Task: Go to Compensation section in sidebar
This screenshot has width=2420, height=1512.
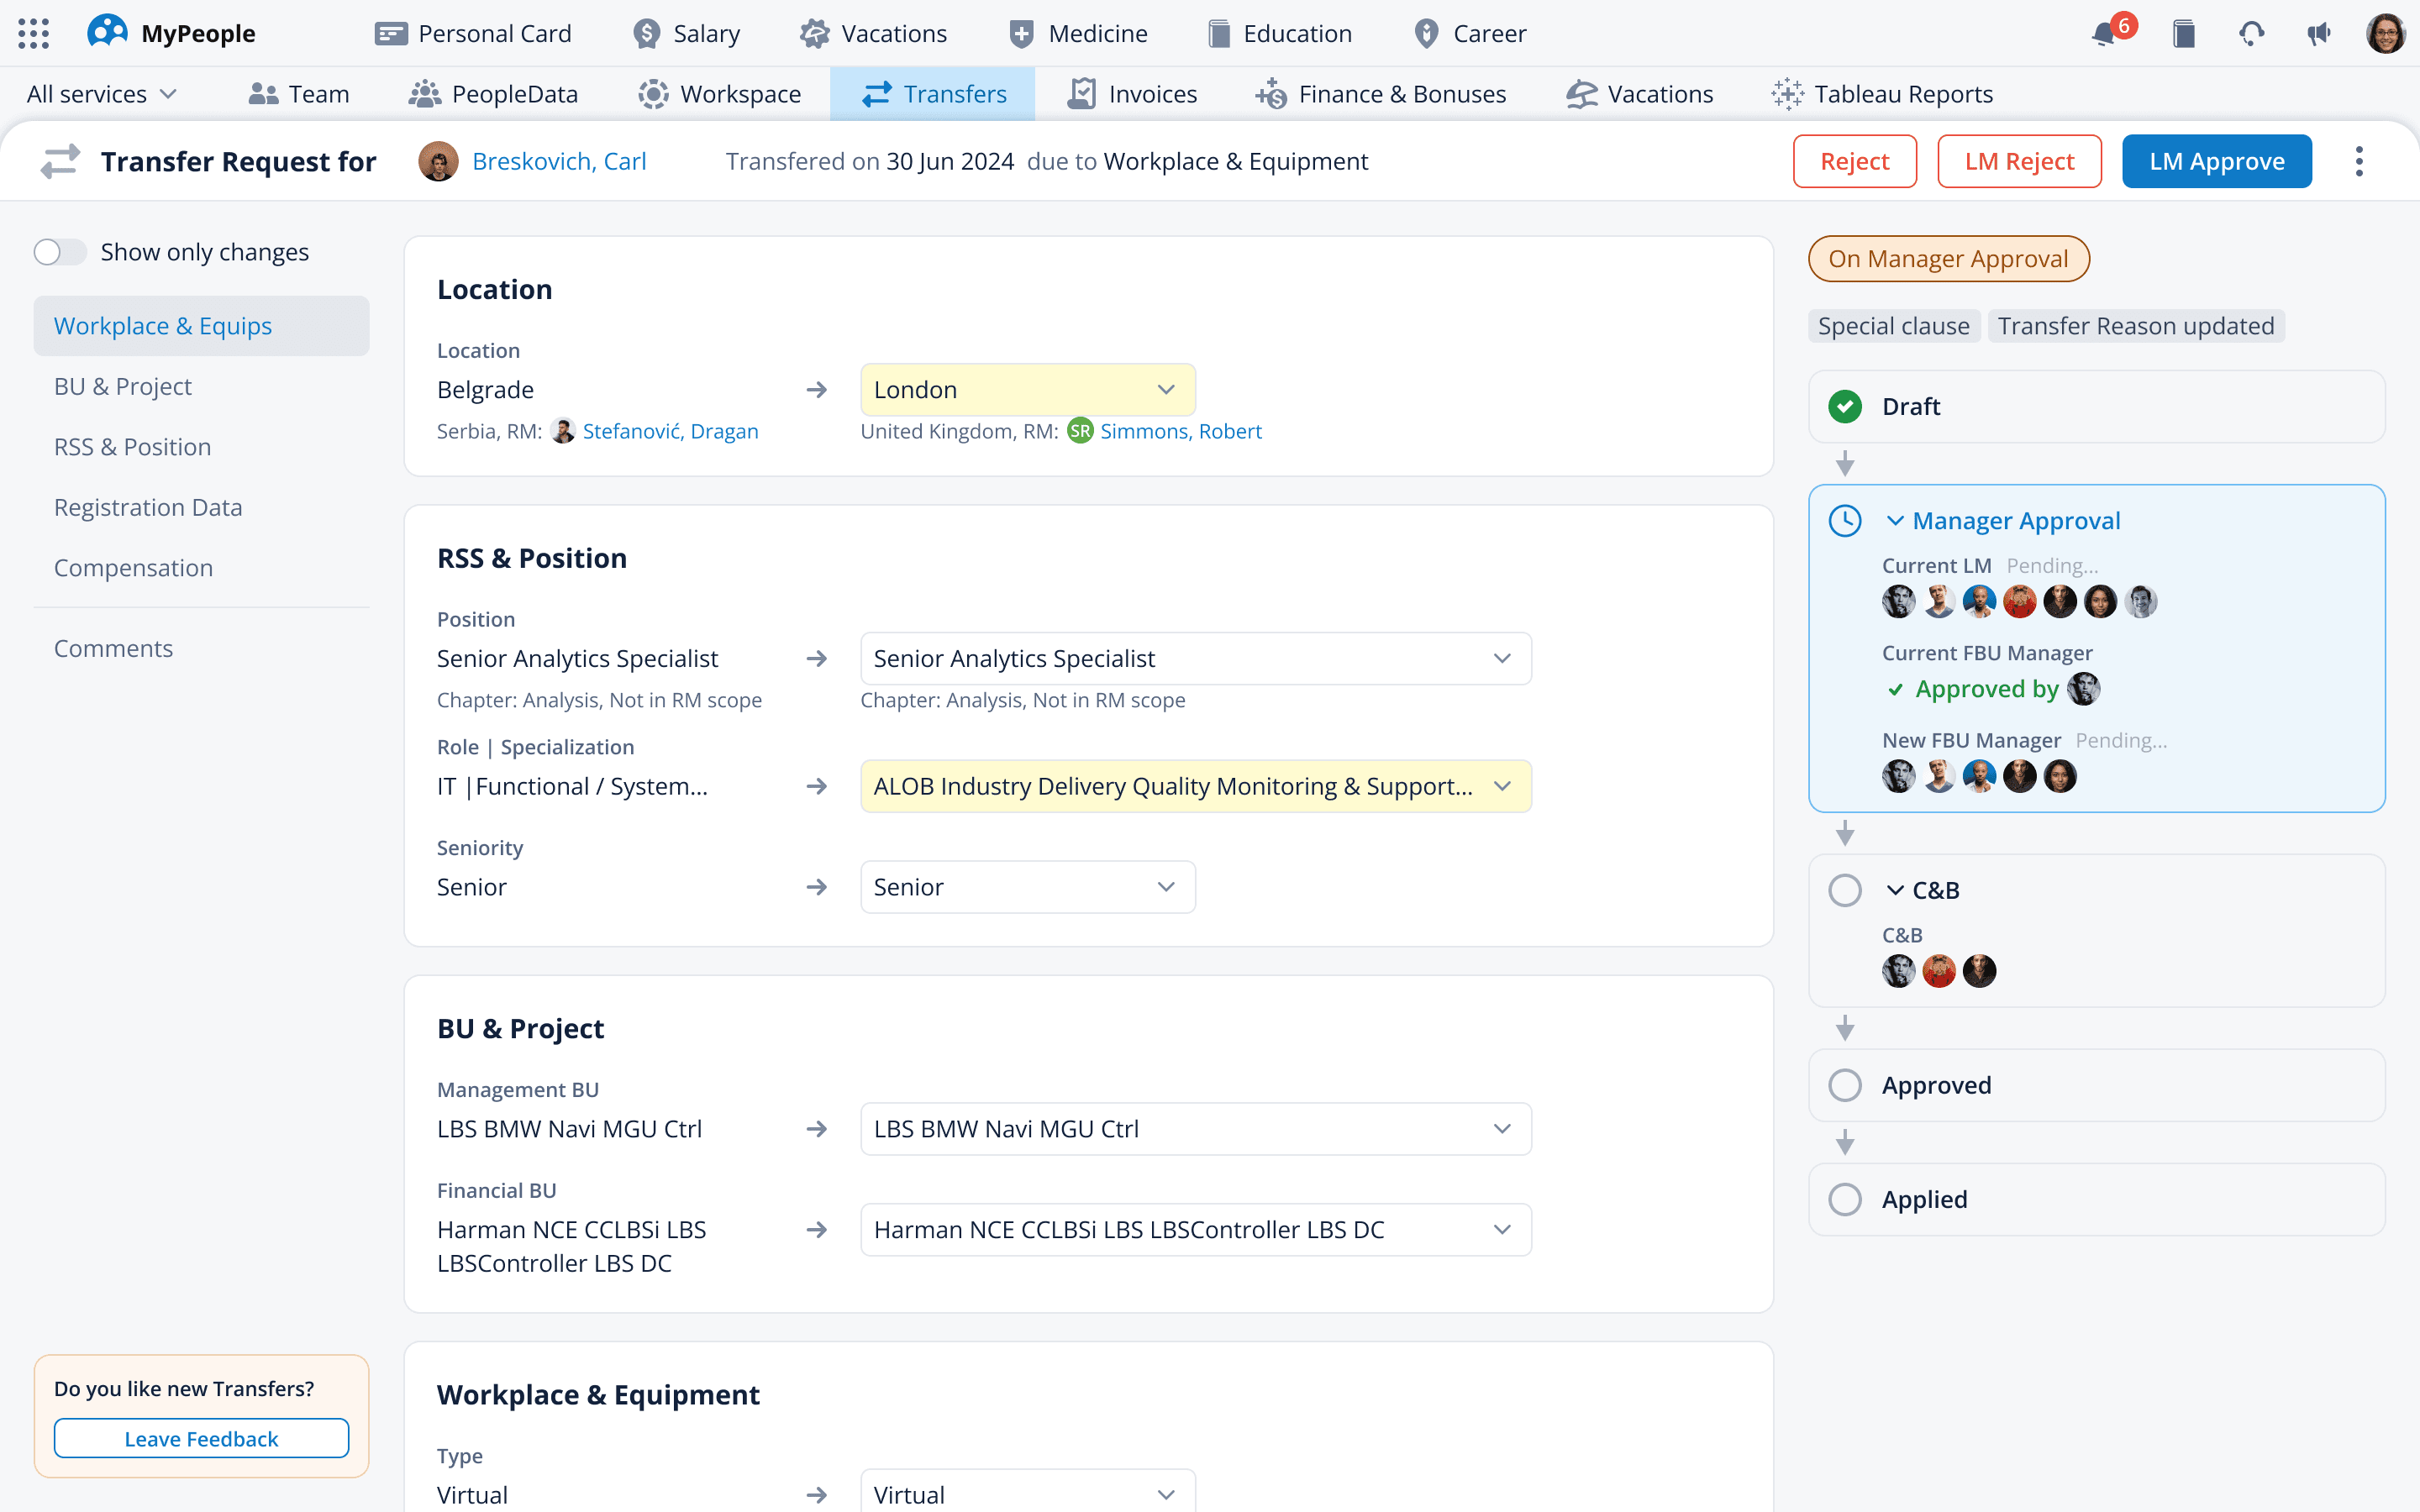Action: (133, 568)
